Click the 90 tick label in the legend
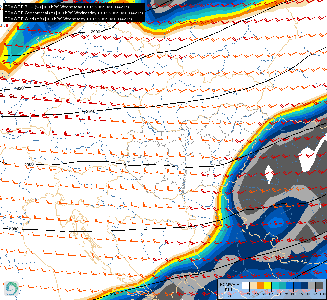The height and width of the screenshot is (300, 327). [308, 294]
